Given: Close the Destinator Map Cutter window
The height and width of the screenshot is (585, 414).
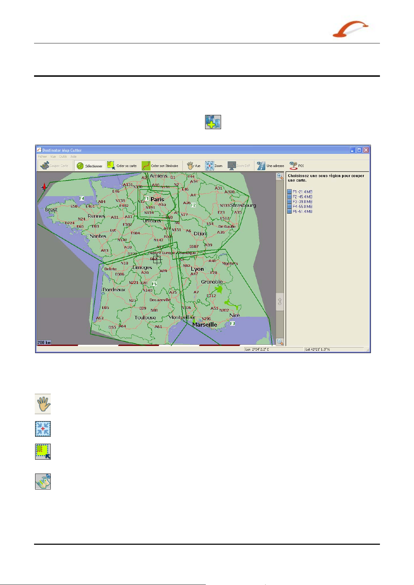Looking at the screenshot, I should [x=366, y=150].
